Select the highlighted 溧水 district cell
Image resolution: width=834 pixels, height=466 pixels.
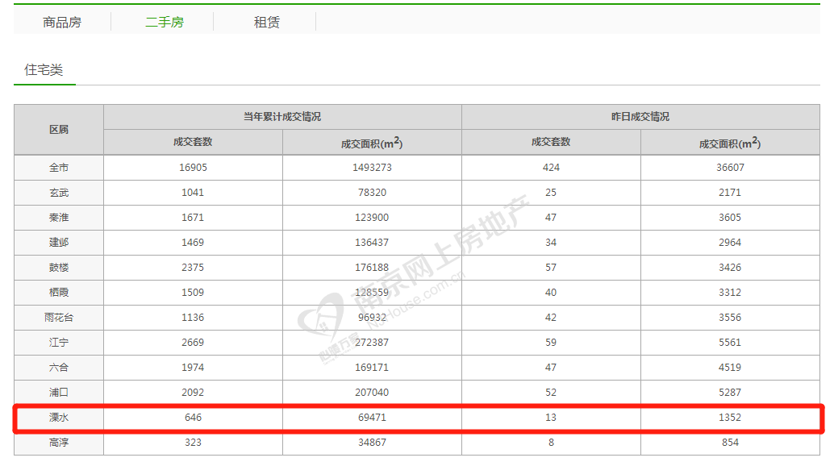[x=59, y=418]
